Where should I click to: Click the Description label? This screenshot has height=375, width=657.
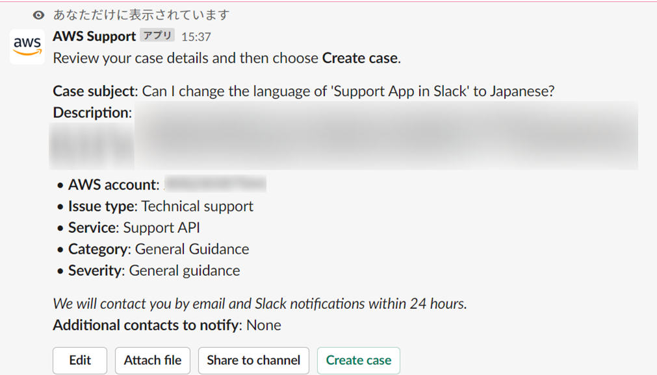tap(92, 112)
